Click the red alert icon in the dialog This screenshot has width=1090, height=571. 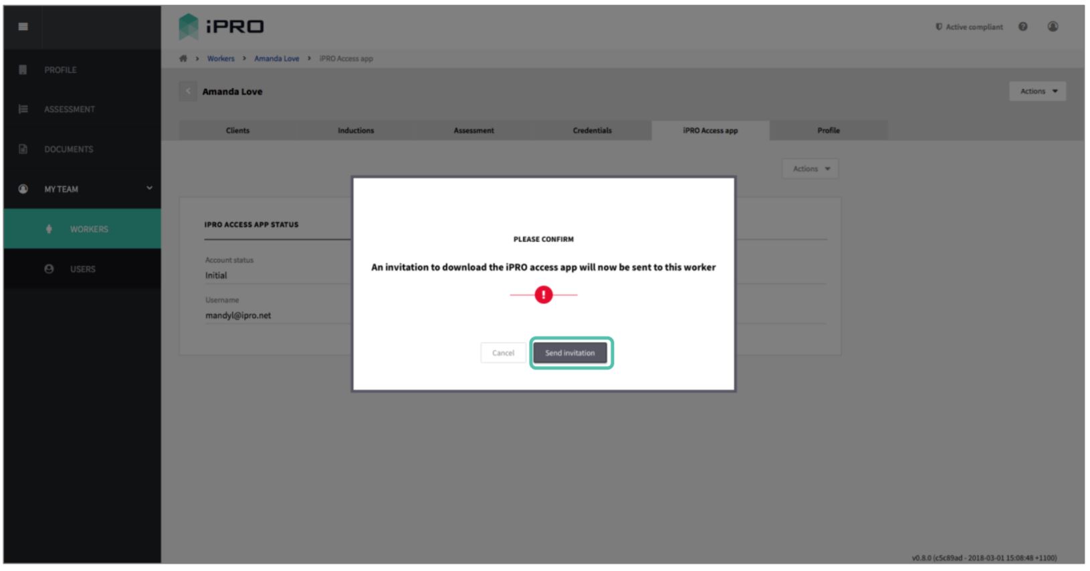click(x=544, y=295)
